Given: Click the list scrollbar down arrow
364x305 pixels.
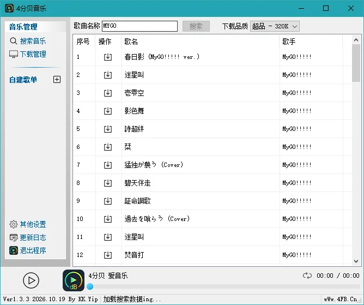Looking at the screenshot, I should pyautogui.click(x=356, y=261).
